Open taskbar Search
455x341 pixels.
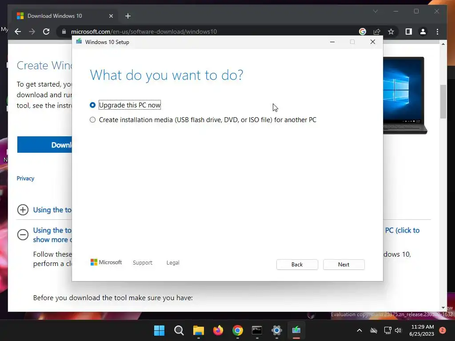click(179, 330)
